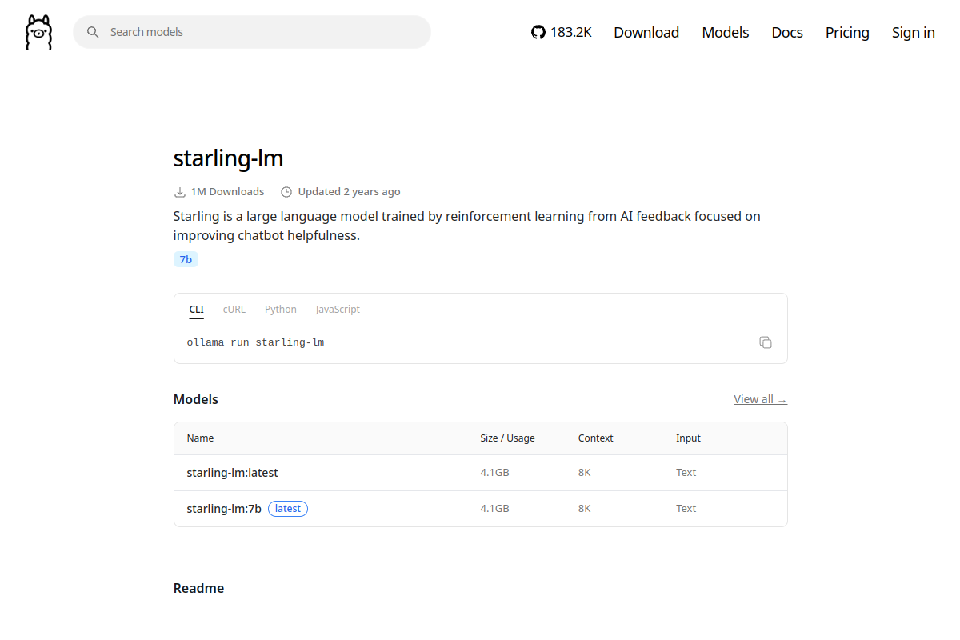Click the latest badge beside starling-lm:7b

tap(288, 509)
